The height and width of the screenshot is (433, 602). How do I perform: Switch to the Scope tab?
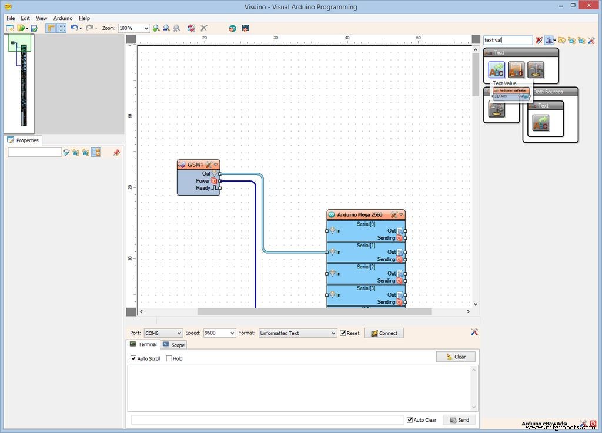174,345
